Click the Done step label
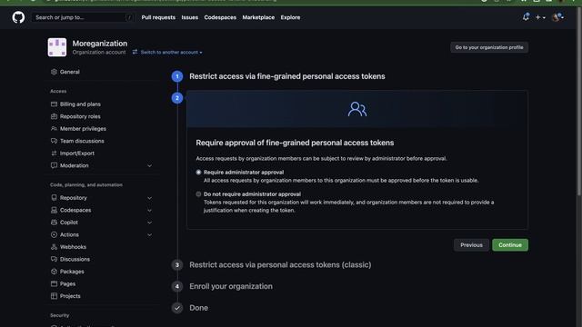Viewport: 582px width, 327px height. click(198, 308)
